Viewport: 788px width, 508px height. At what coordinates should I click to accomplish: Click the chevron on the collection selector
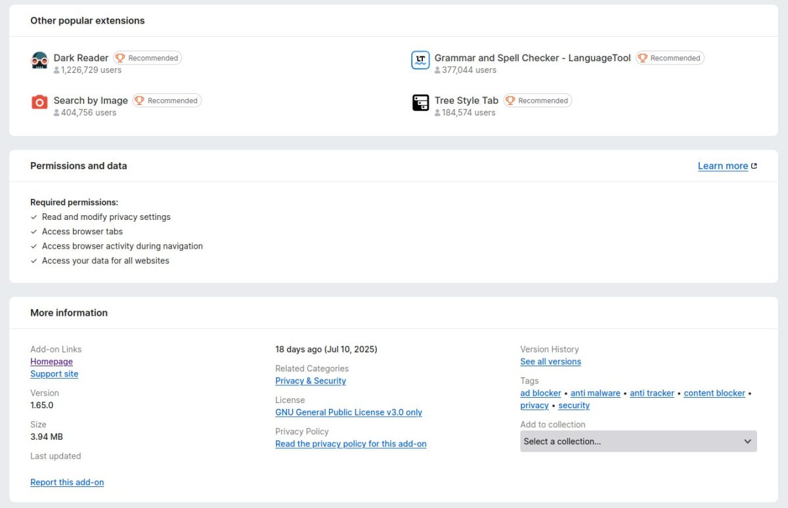click(747, 441)
